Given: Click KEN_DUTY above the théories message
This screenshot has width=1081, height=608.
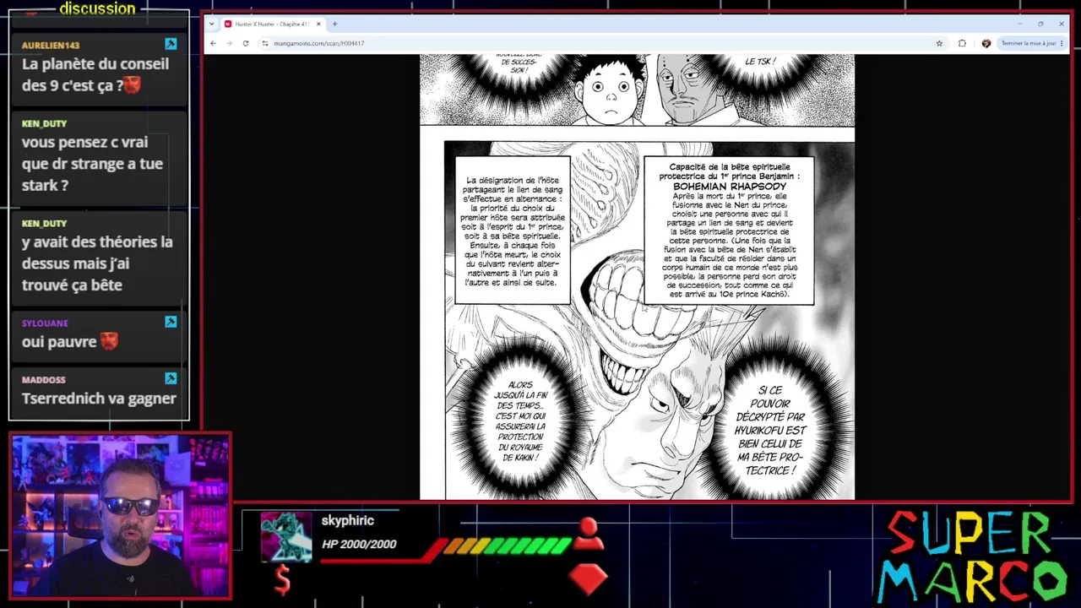Looking at the screenshot, I should (44, 224).
